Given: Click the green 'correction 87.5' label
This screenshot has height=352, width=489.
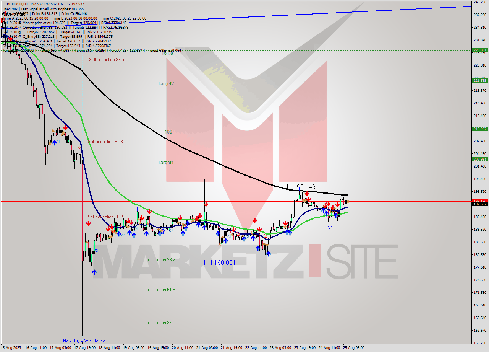Looking at the screenshot, I should pyautogui.click(x=162, y=323).
